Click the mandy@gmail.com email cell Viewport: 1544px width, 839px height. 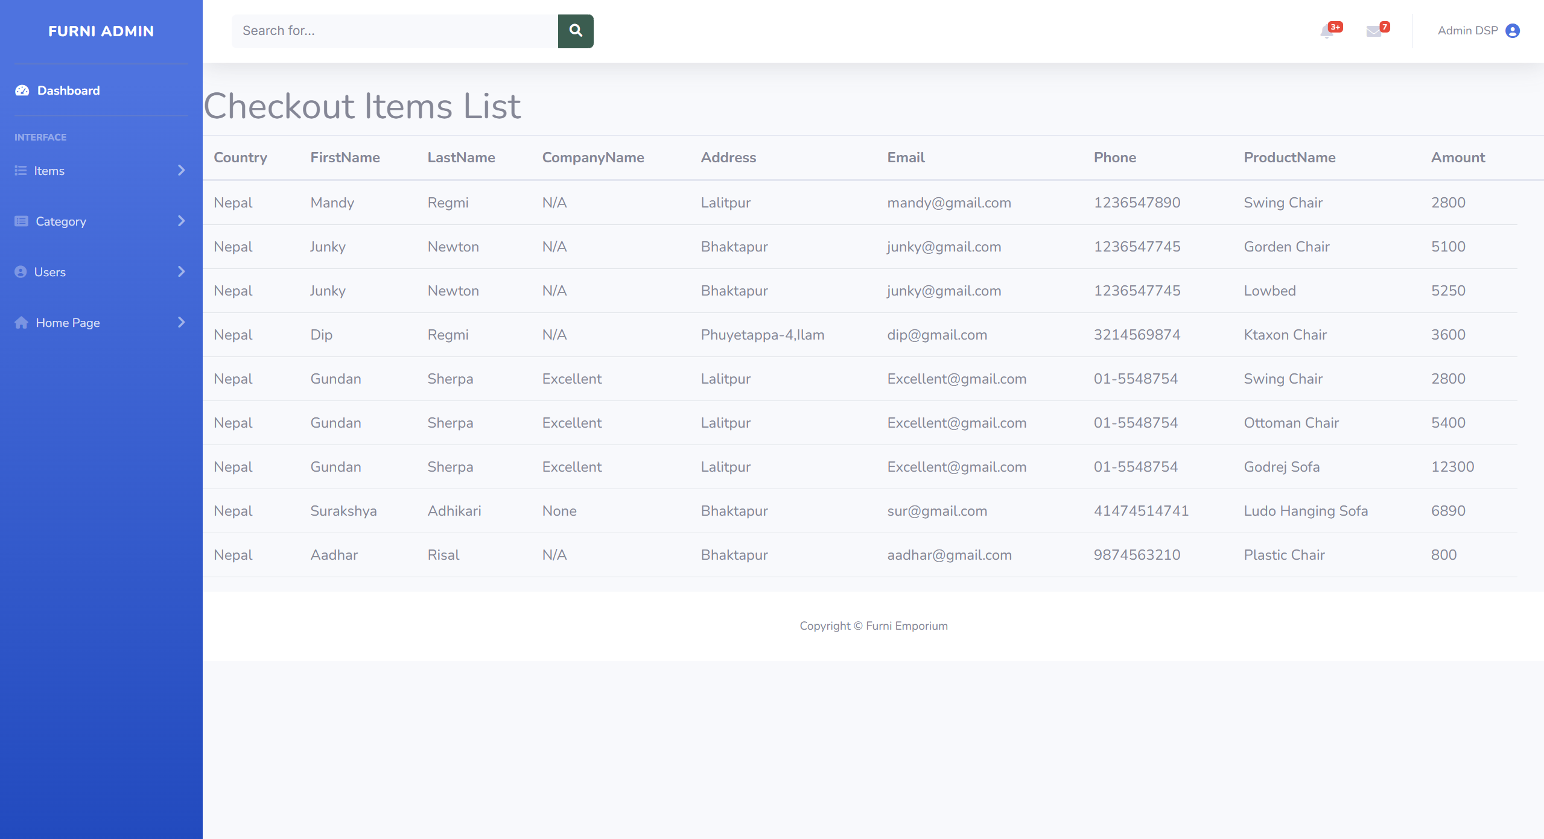[x=948, y=203]
